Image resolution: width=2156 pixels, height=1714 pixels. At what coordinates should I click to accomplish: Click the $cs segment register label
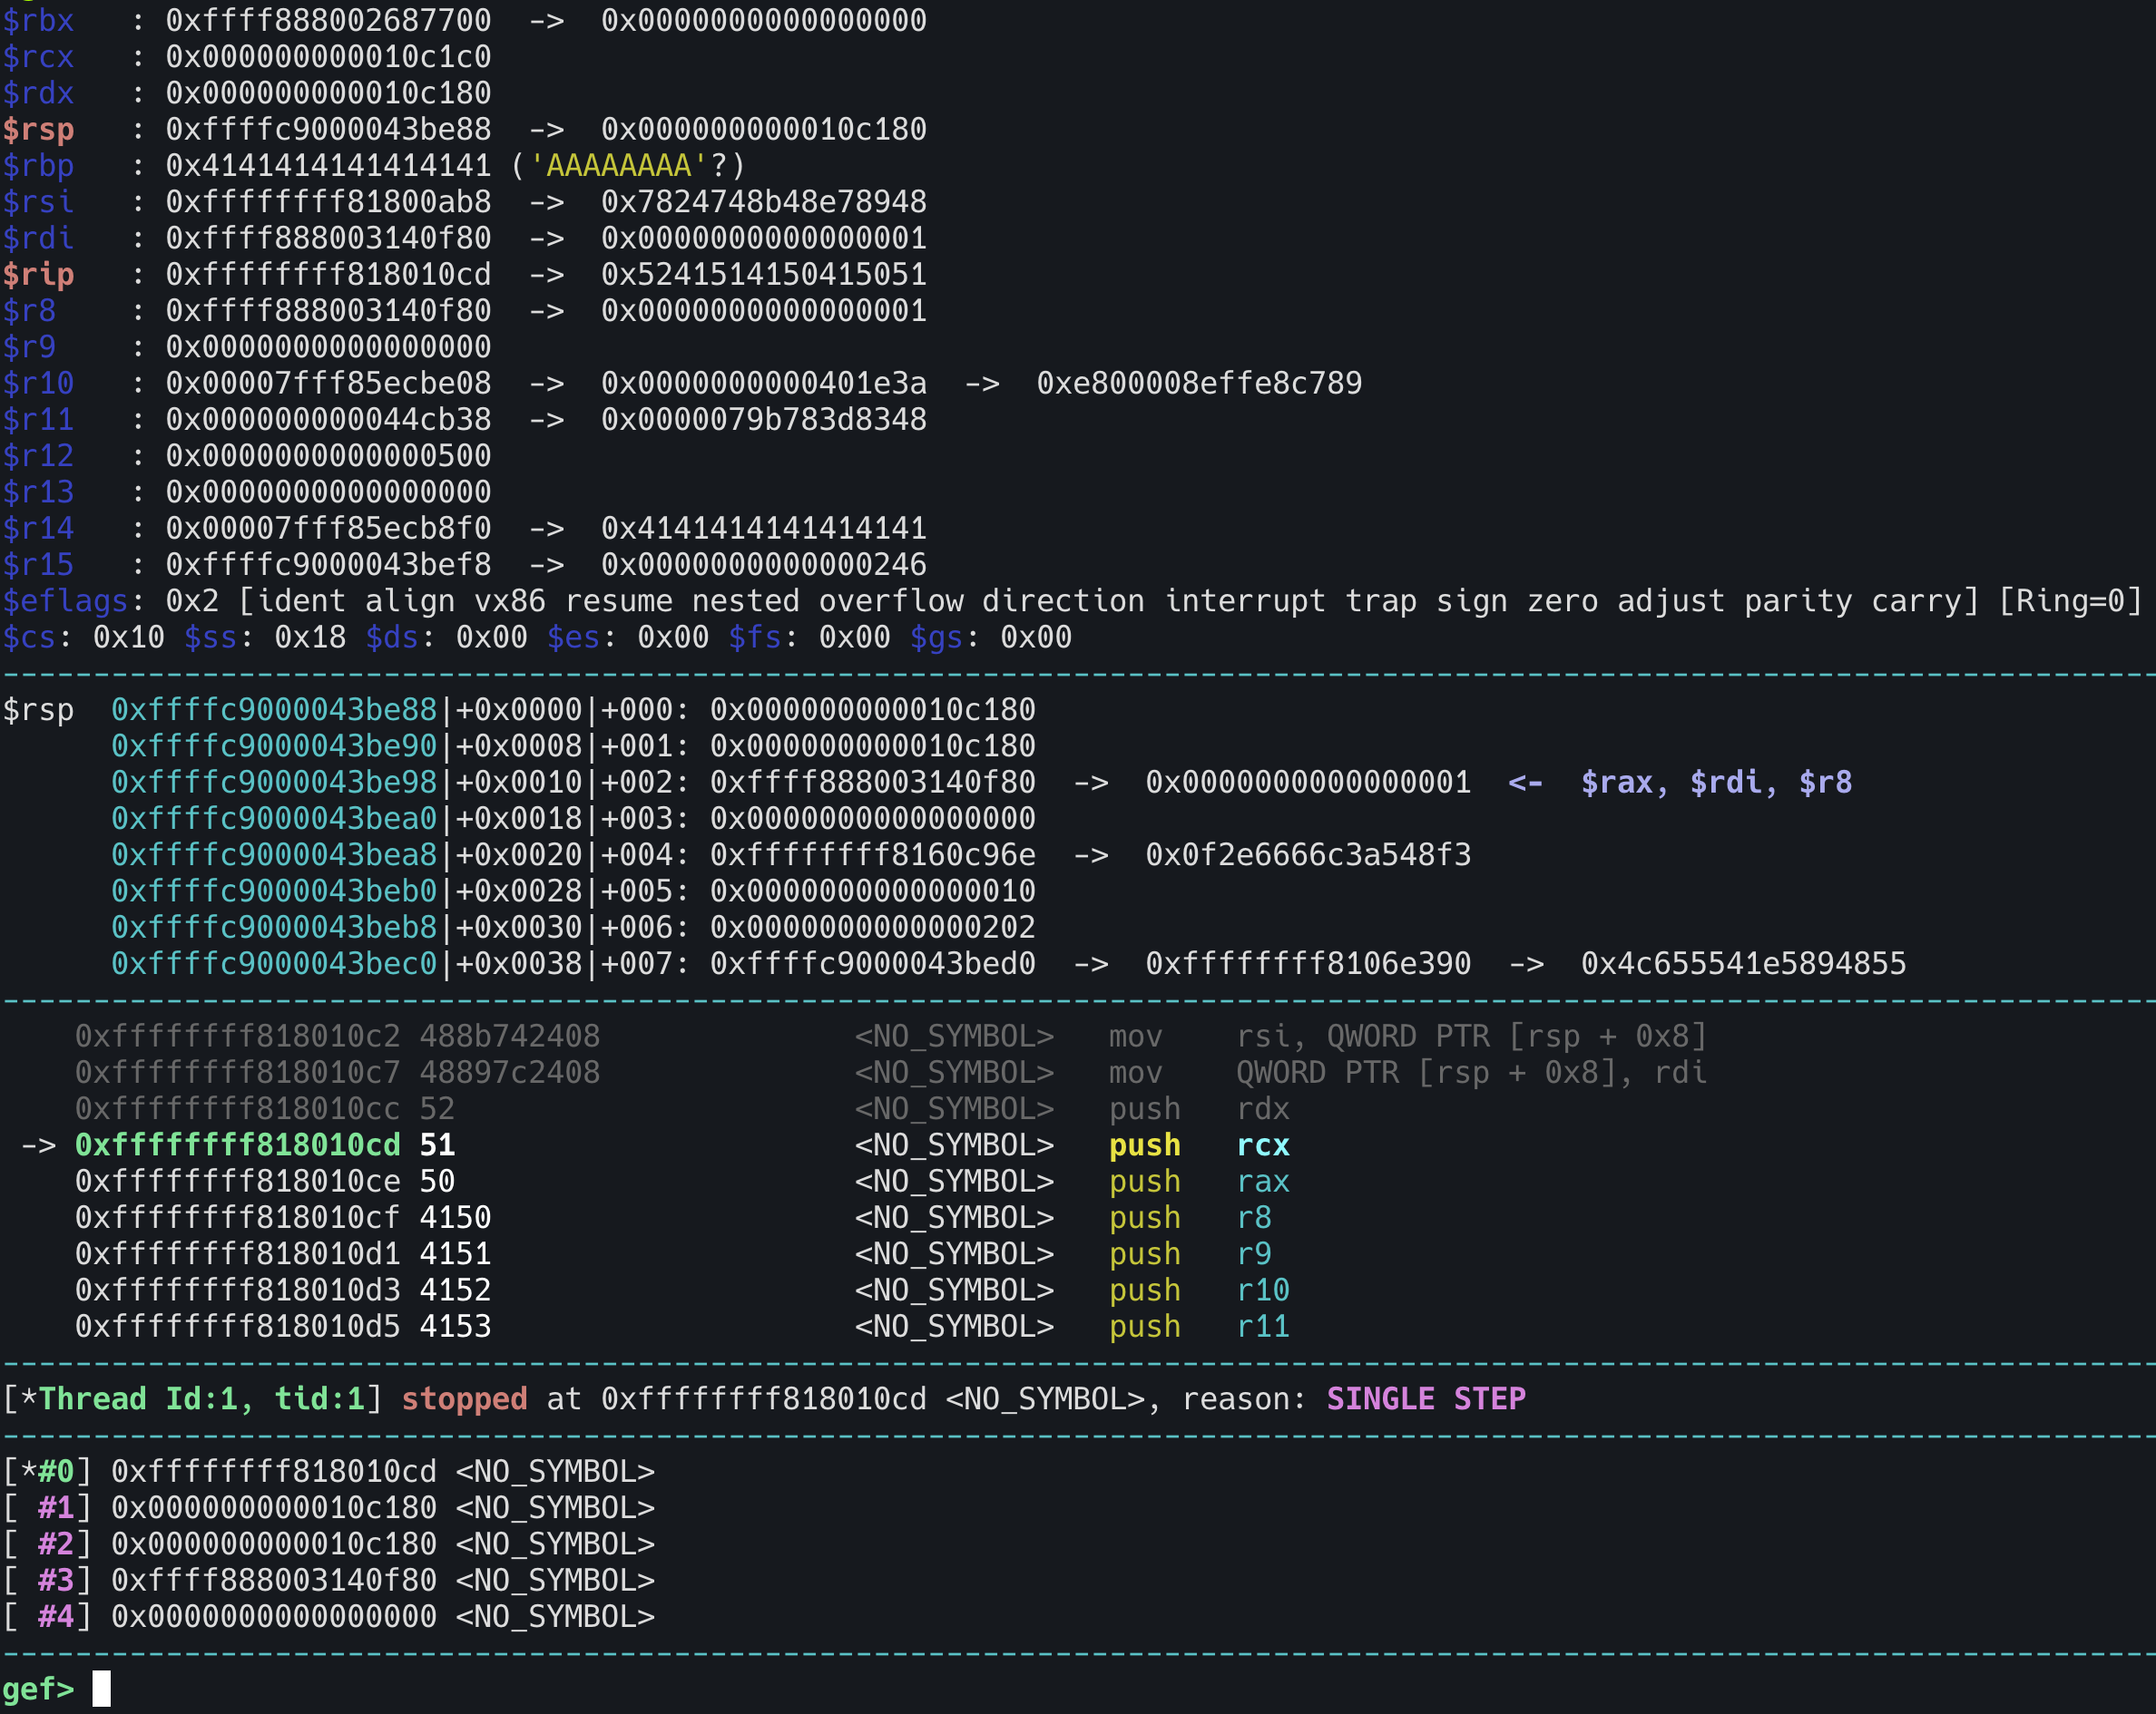(30, 638)
